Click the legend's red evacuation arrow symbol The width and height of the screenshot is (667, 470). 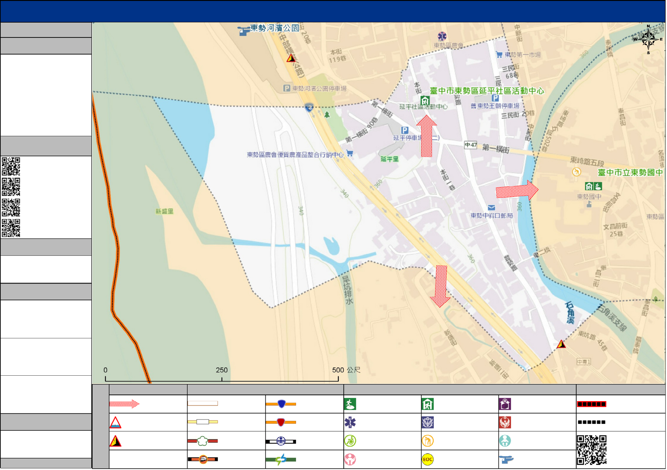[x=124, y=404]
